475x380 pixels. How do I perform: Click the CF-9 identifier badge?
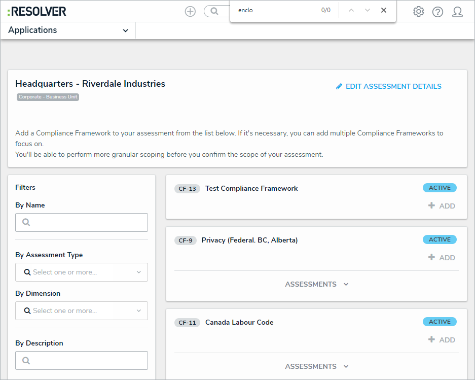click(186, 240)
